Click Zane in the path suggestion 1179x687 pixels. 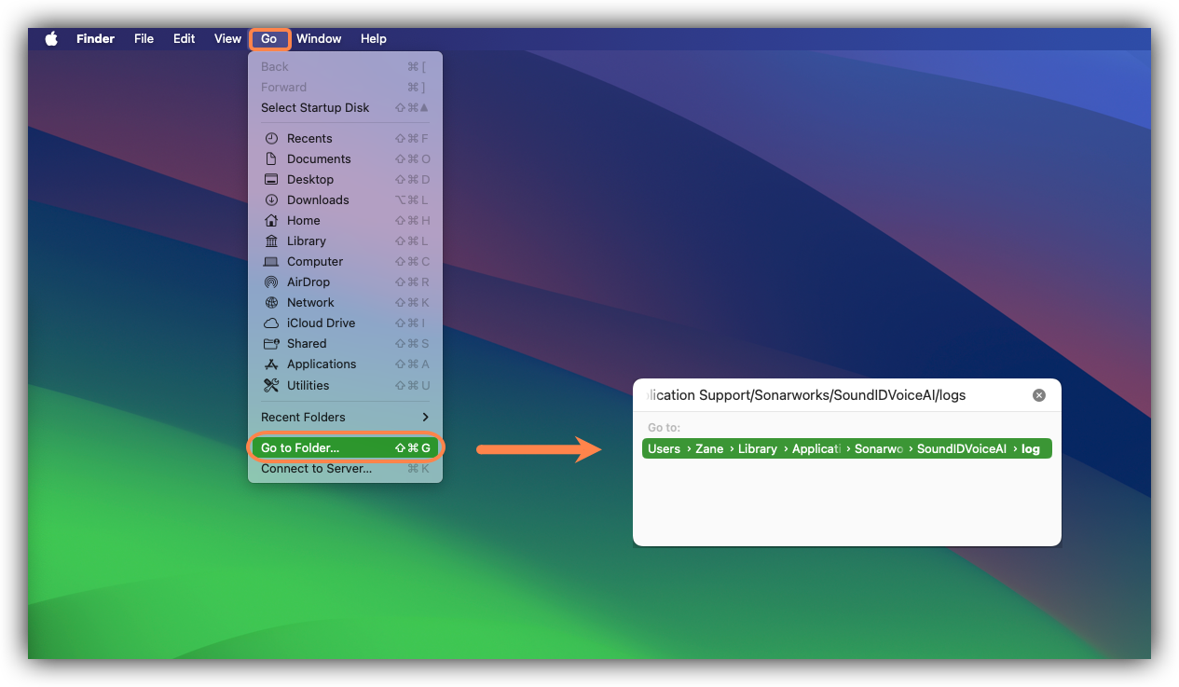[x=709, y=449]
